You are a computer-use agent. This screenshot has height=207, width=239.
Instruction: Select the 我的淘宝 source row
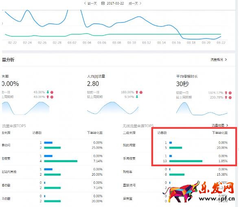tap(175, 145)
